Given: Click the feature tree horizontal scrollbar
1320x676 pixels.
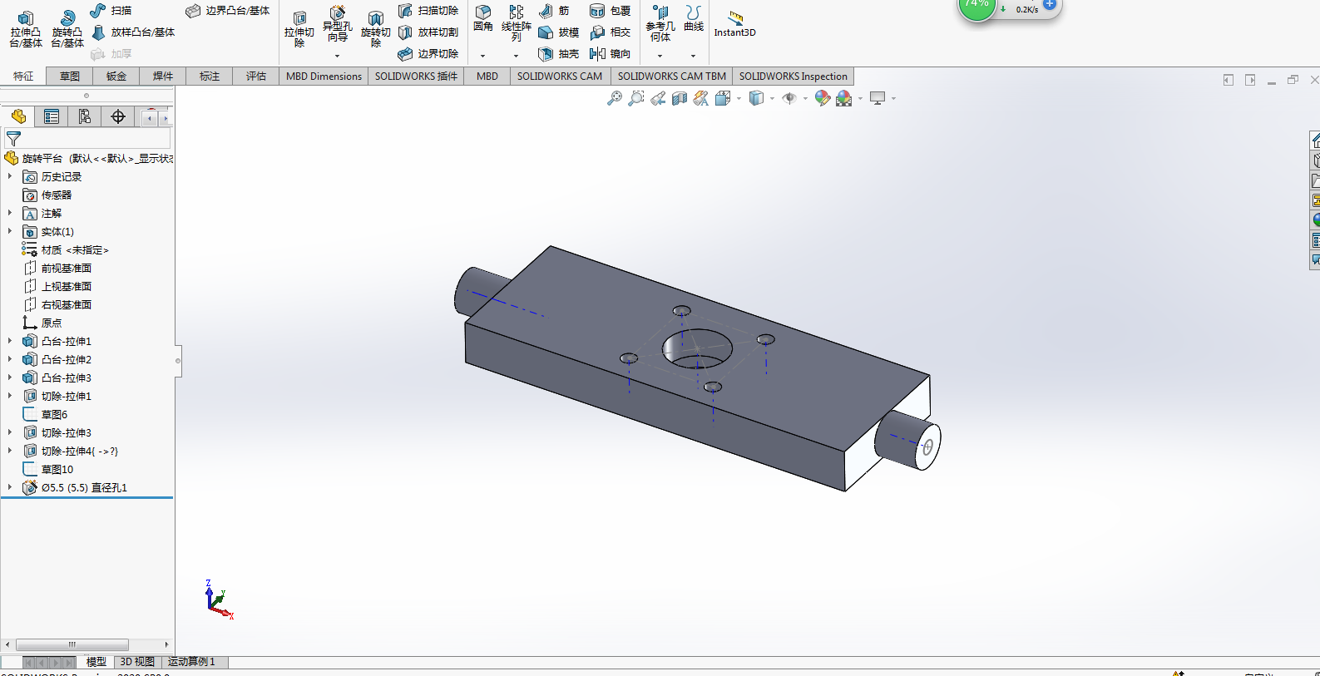Looking at the screenshot, I should [x=72, y=644].
